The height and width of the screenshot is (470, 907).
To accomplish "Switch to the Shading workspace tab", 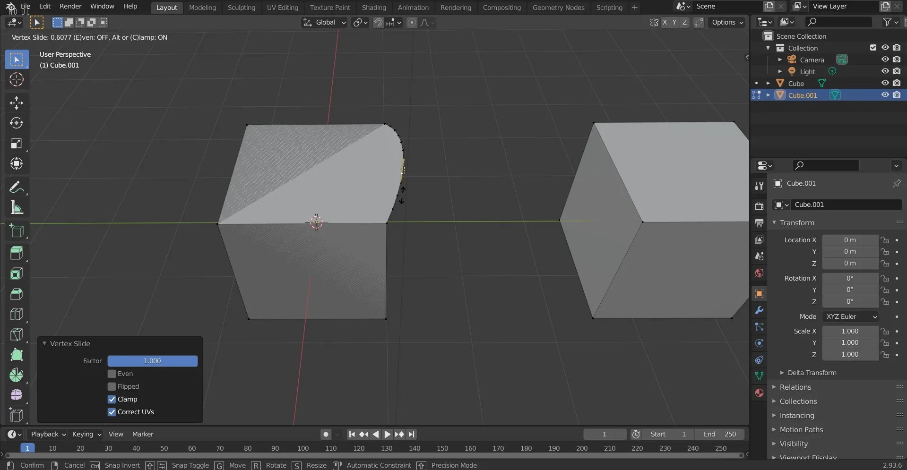I will tap(374, 7).
